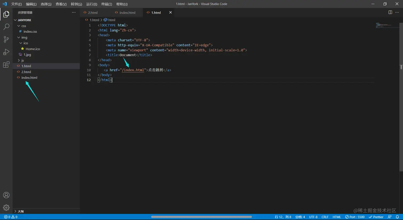Click the "UTF-8" charset value

[141, 40]
